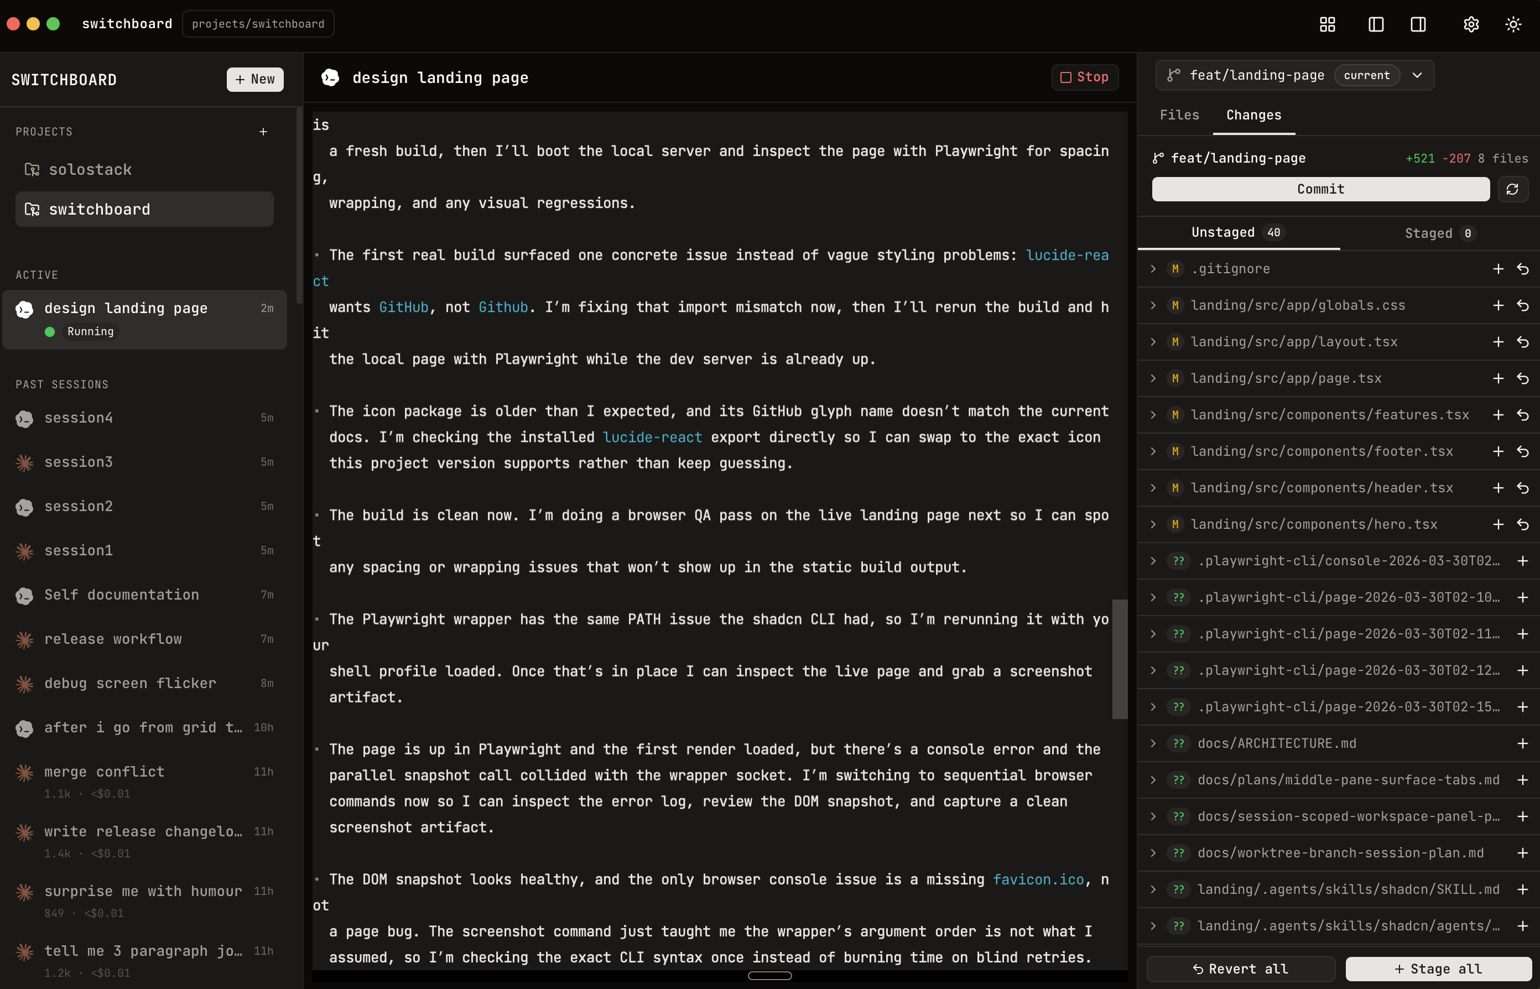Add a new project with plus icon

tap(263, 132)
